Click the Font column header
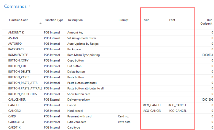Viewport: 214px width, 130px height. coord(172,20)
